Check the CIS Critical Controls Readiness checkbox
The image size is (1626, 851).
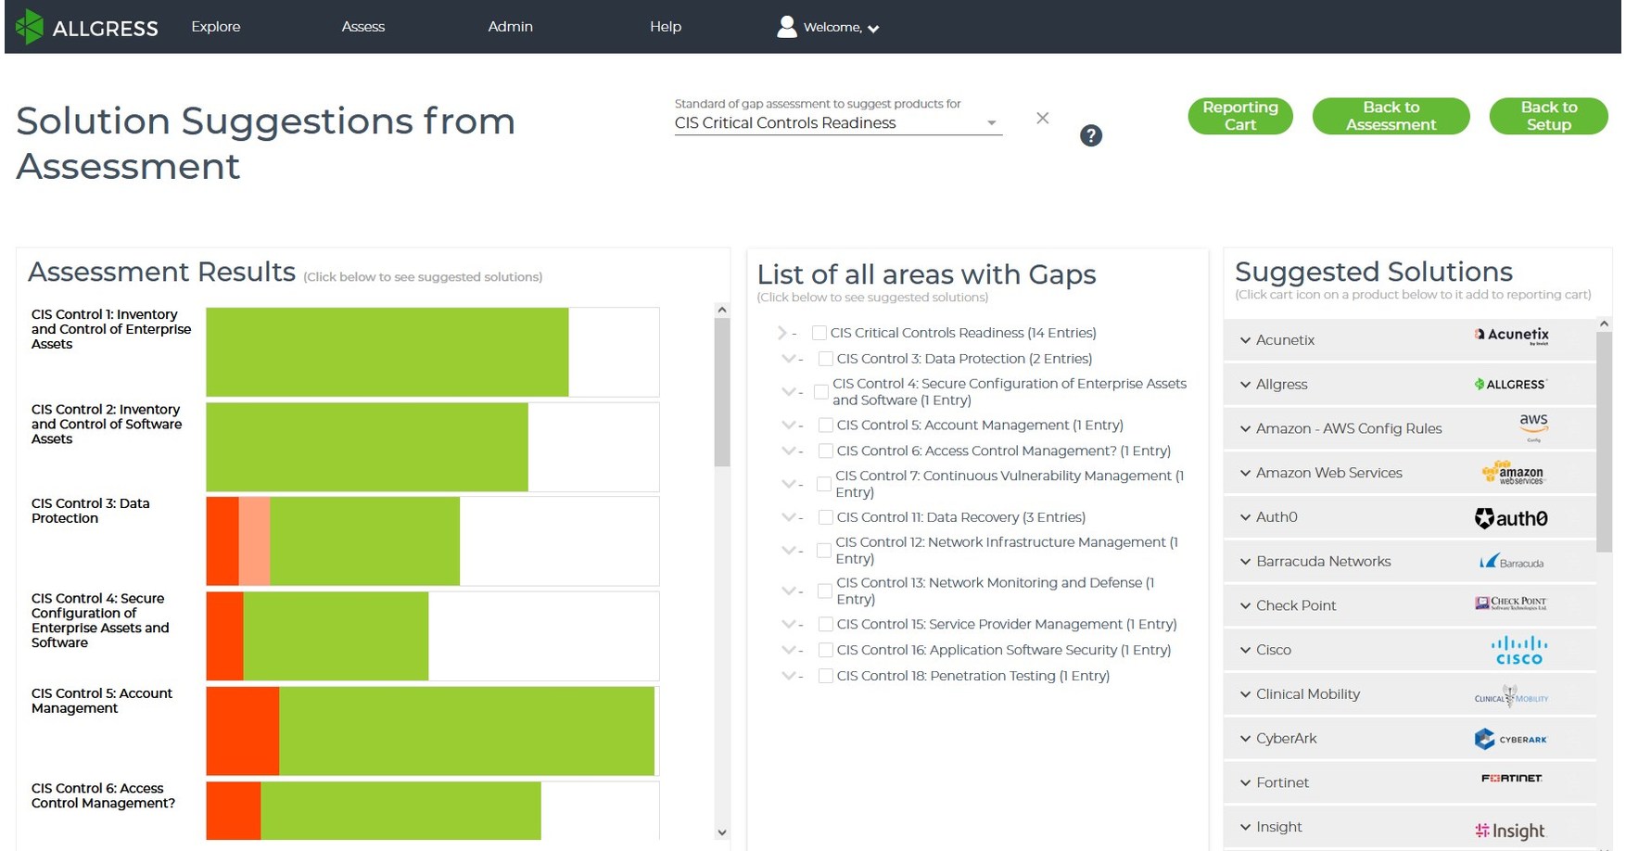tap(819, 332)
